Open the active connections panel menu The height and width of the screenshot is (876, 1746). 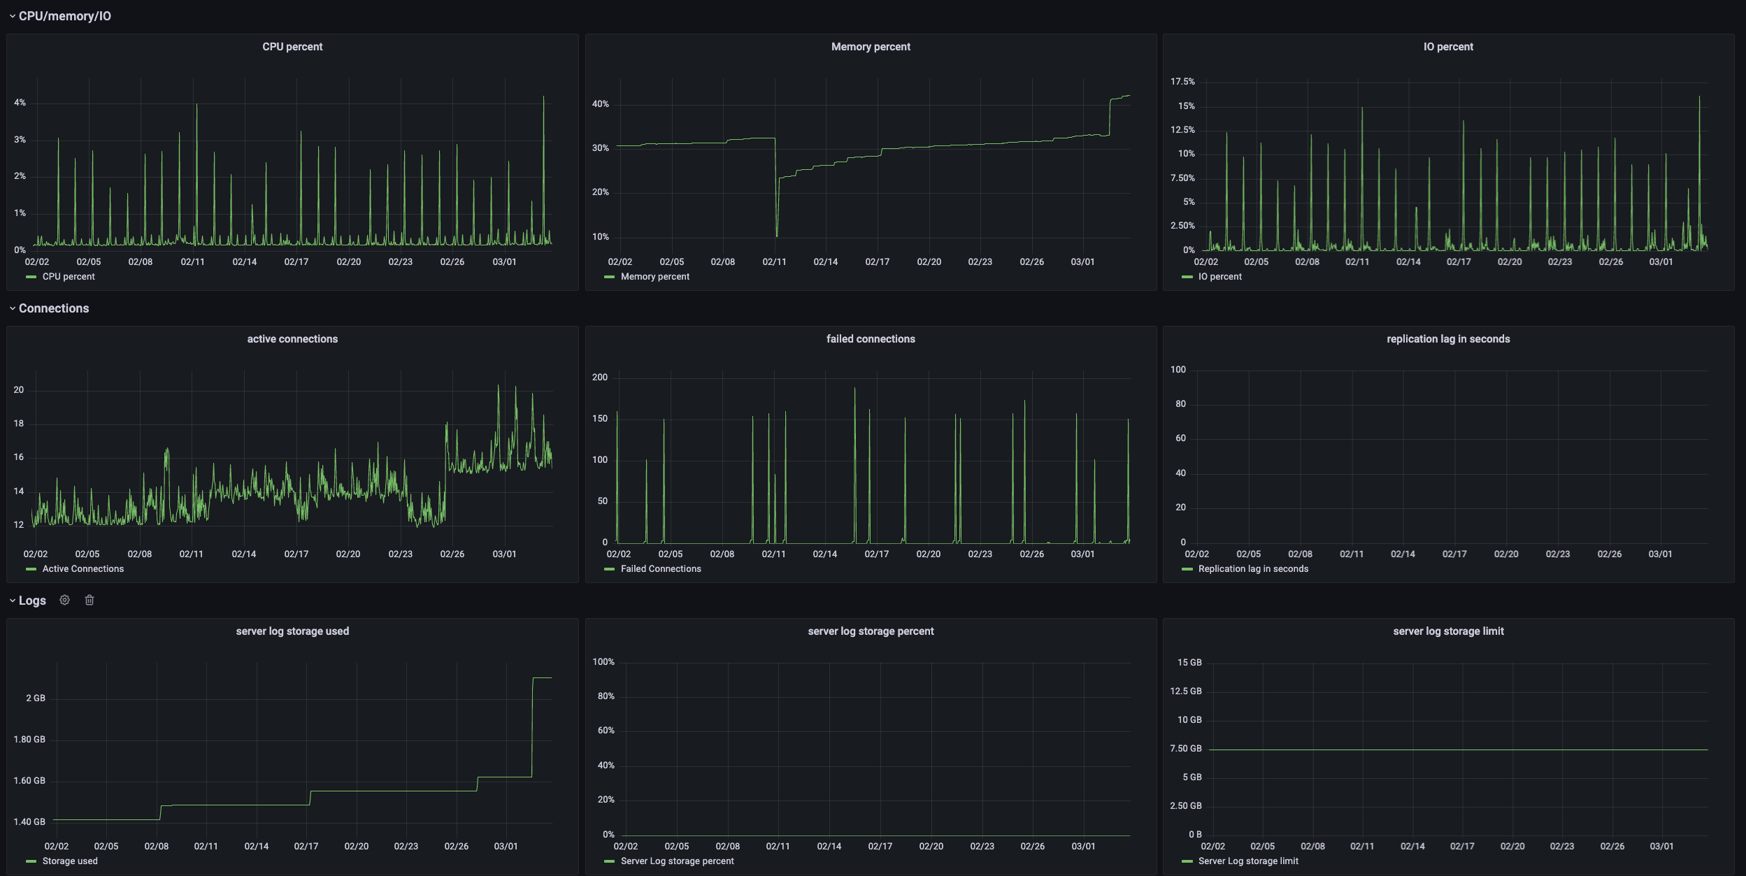pyautogui.click(x=292, y=339)
